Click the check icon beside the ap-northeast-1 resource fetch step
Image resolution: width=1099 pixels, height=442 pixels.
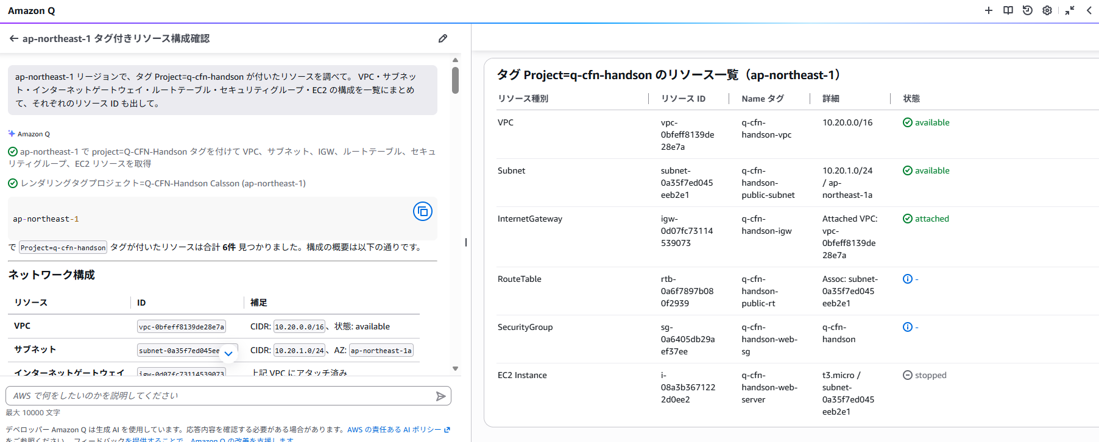pos(13,152)
